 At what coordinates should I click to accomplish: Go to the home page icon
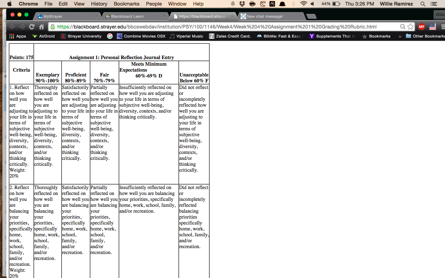click(42, 27)
